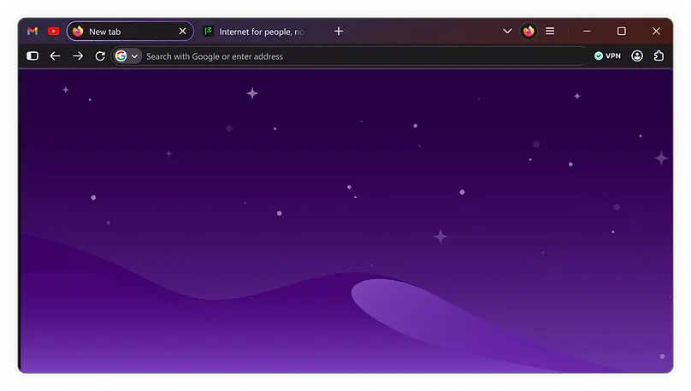
Task: Open the account profile icon
Action: [x=637, y=55]
